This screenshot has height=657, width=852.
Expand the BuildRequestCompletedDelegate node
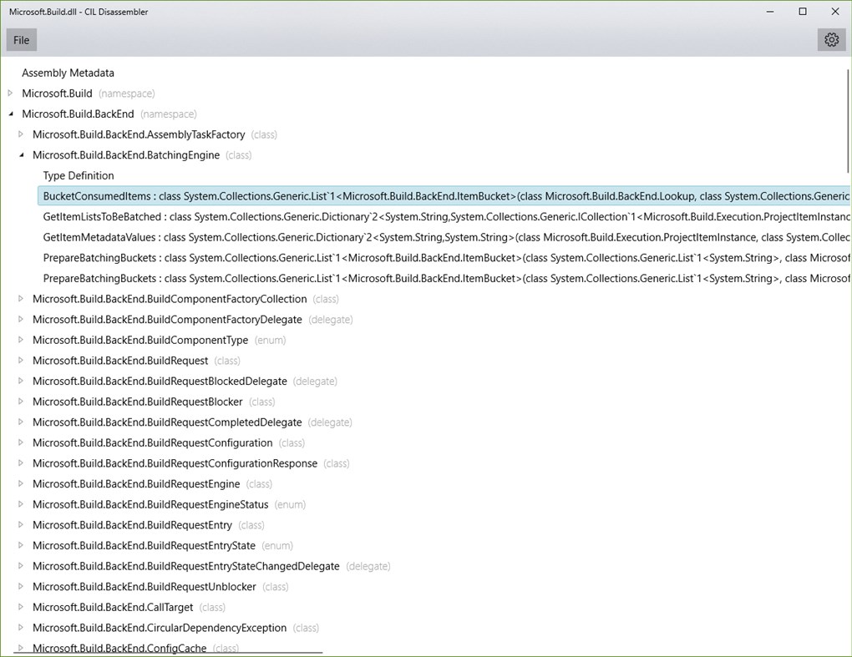[x=21, y=422]
